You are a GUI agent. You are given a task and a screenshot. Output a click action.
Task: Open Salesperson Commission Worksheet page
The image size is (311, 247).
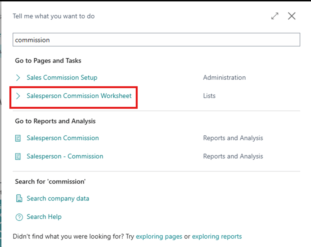(x=79, y=96)
